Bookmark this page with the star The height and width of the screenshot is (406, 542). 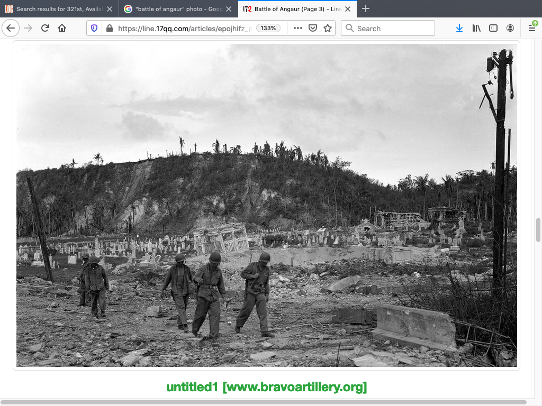pyautogui.click(x=328, y=29)
